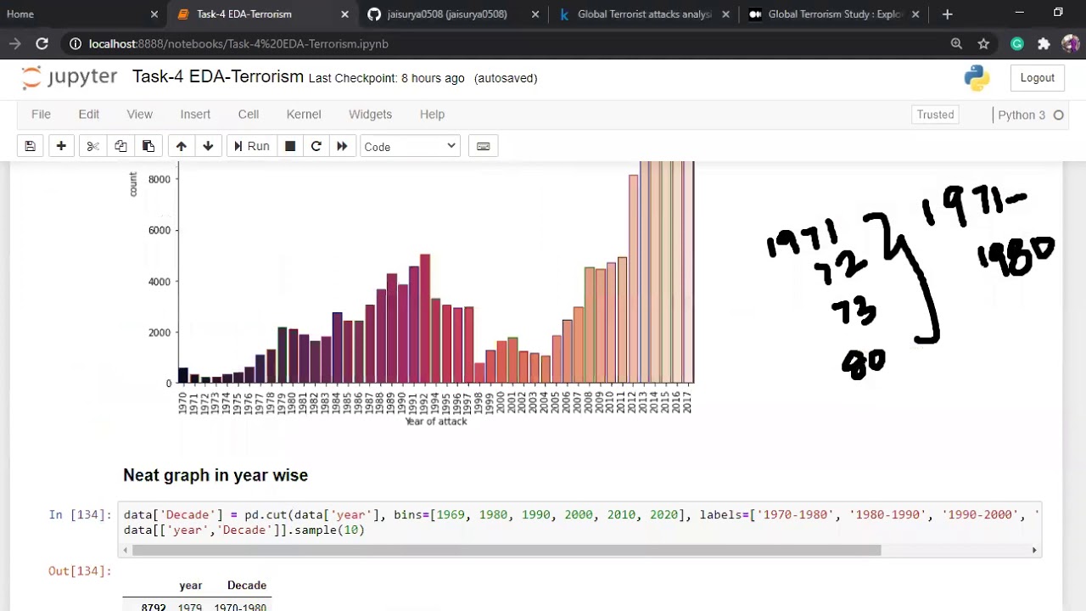The height and width of the screenshot is (611, 1086).
Task: Open the browser extensions puzzle icon
Action: tap(1044, 43)
